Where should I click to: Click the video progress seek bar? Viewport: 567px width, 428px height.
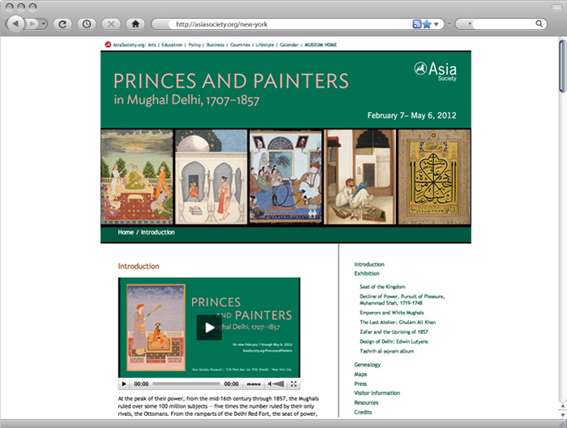185,384
